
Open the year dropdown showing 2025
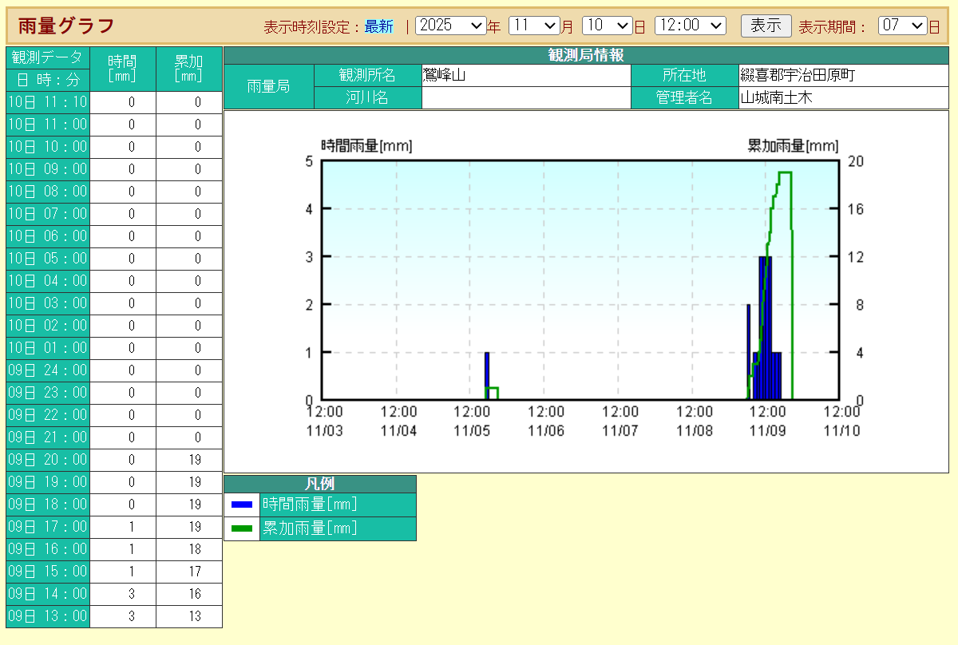(450, 26)
